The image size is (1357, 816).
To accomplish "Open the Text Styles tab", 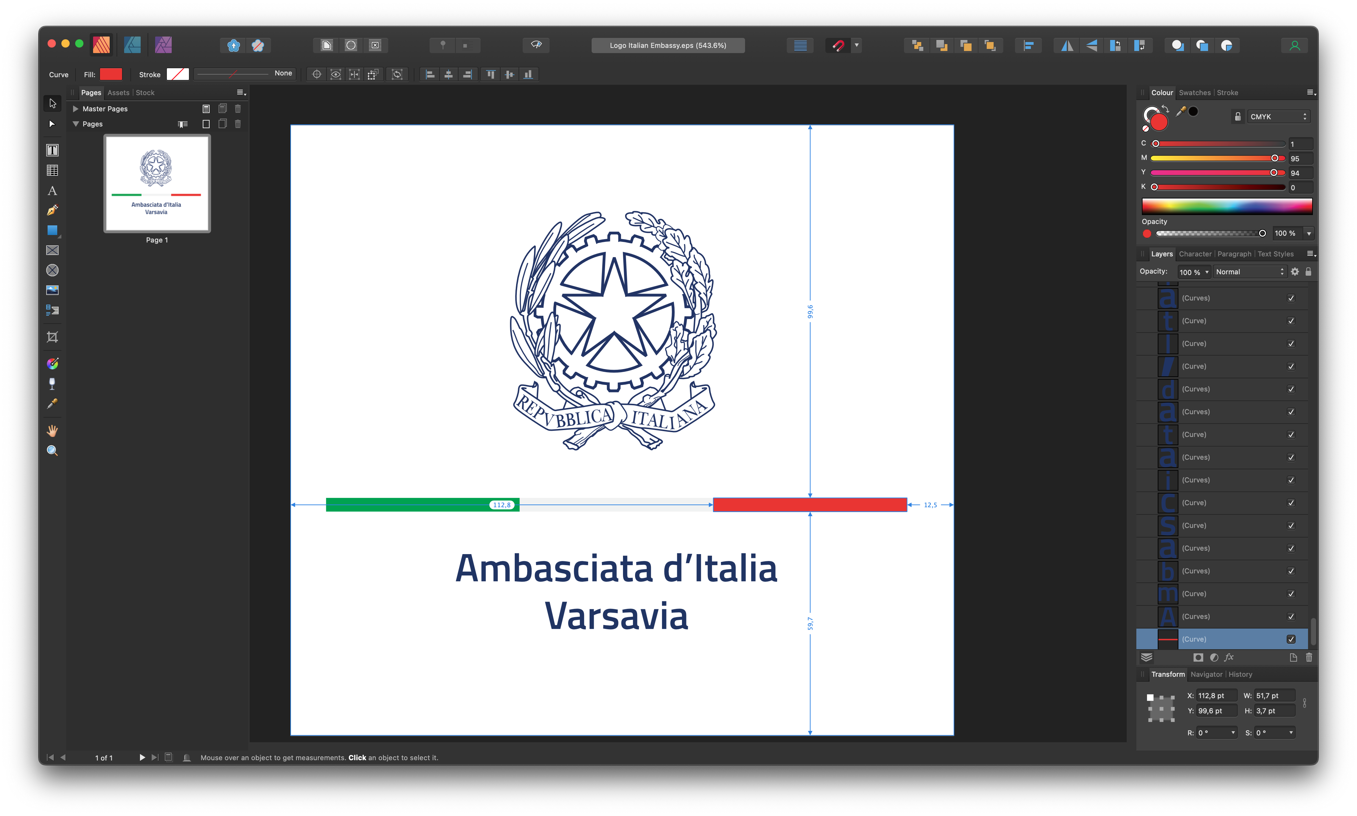I will (1276, 254).
